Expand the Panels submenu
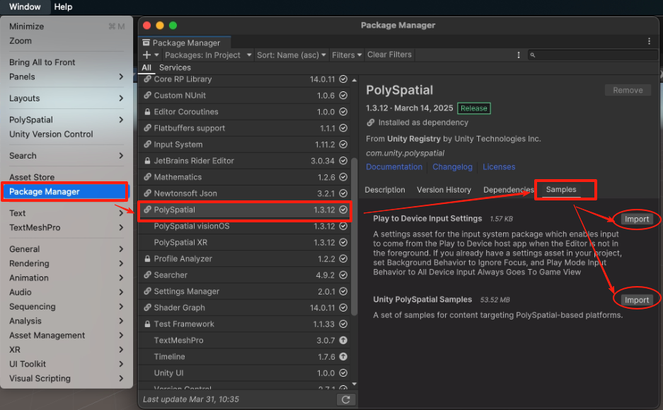 point(121,76)
